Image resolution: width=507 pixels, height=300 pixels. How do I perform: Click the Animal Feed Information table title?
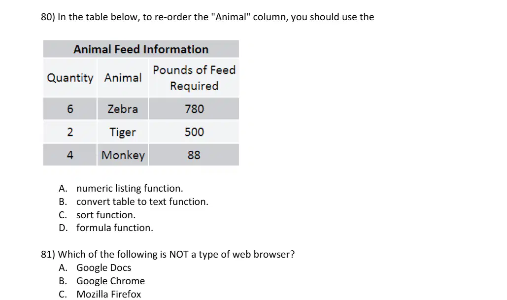pos(141,49)
